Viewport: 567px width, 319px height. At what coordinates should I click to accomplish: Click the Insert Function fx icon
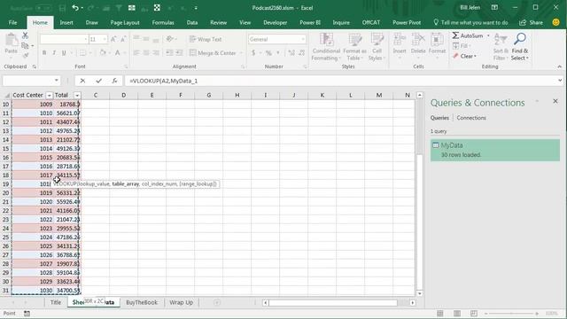(114, 81)
